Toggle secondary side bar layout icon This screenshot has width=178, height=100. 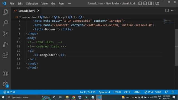150,3
